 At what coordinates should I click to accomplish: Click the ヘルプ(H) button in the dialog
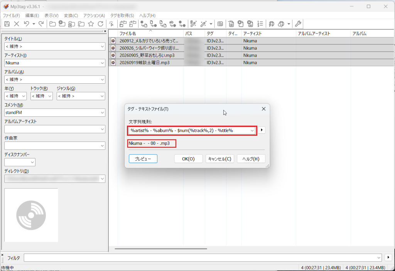(251, 159)
